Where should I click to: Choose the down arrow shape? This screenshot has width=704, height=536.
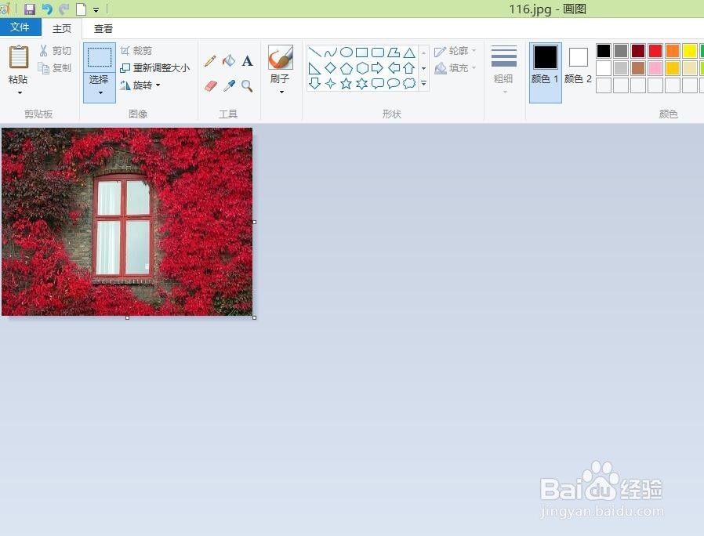[x=314, y=84]
